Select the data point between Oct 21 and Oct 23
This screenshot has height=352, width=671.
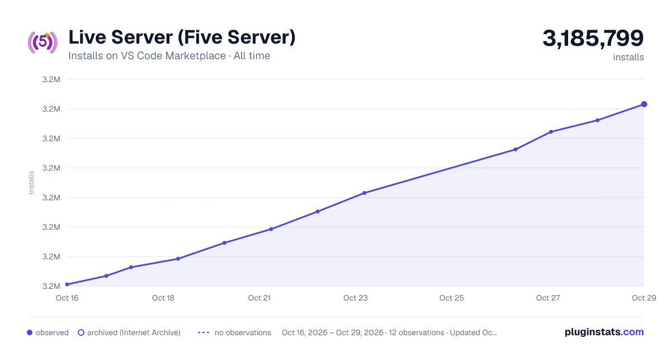coord(318,211)
